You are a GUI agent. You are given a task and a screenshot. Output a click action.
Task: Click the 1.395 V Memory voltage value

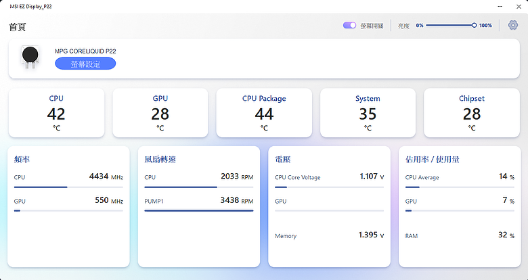coord(372,235)
